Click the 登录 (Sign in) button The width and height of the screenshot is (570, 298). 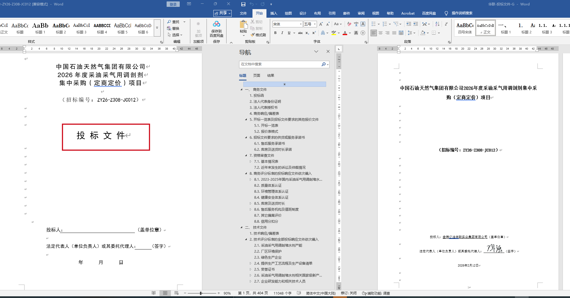[173, 4]
